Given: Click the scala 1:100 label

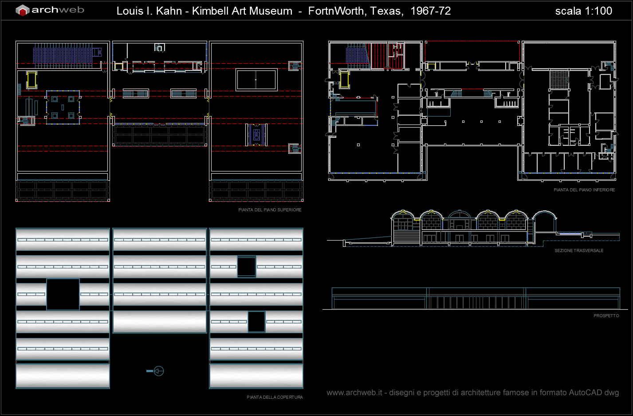Looking at the screenshot, I should [x=584, y=11].
